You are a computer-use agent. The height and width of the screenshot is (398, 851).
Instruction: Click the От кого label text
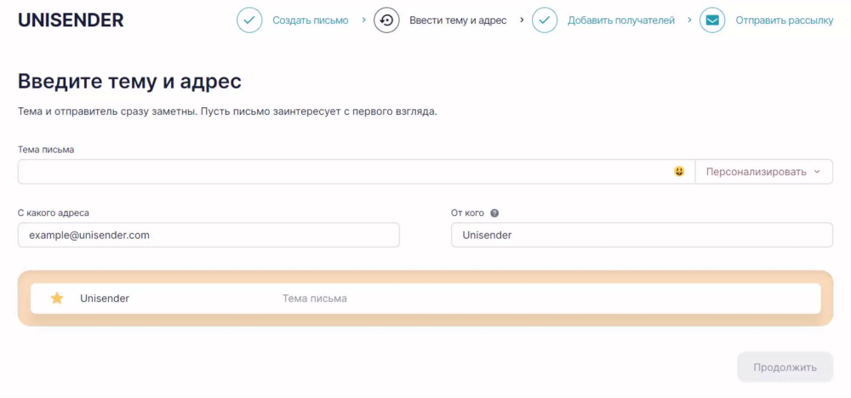click(x=467, y=213)
